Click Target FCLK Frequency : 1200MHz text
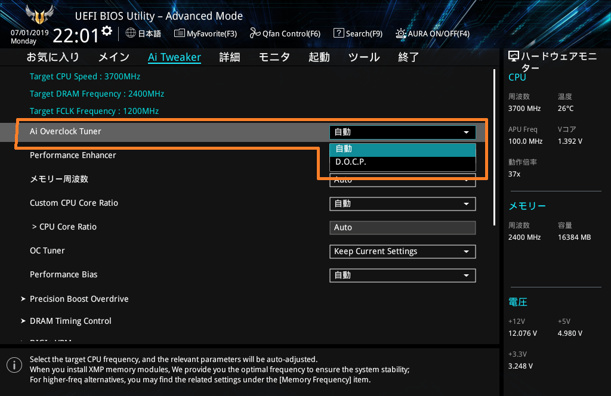This screenshot has height=396, width=611. (94, 111)
